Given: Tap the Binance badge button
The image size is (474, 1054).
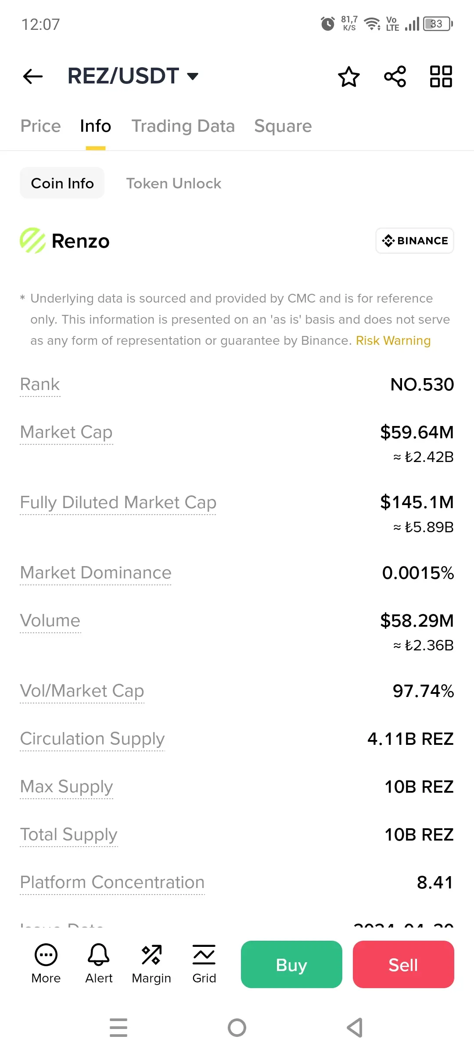Looking at the screenshot, I should pyautogui.click(x=415, y=241).
